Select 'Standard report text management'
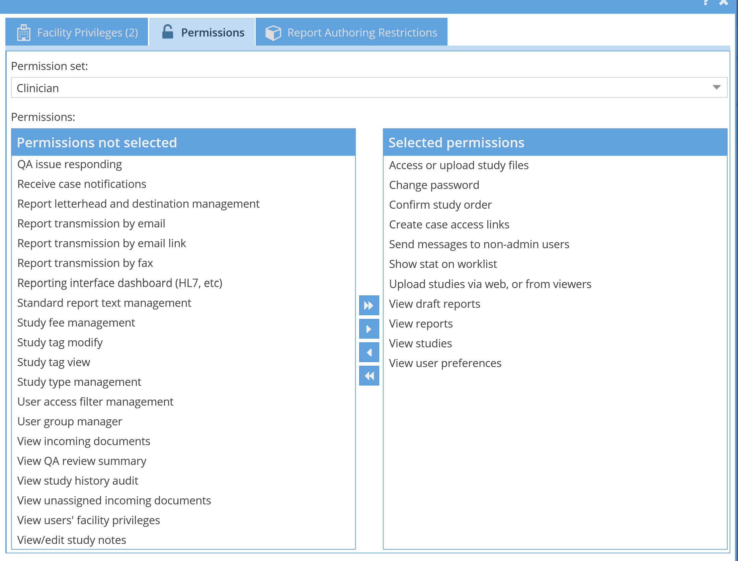Screen dimensions: 738x561 pyautogui.click(x=183, y=303)
